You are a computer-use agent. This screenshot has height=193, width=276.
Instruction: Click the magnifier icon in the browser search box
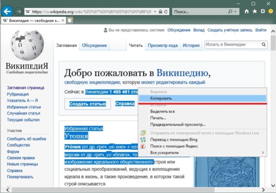pyautogui.click(x=230, y=12)
